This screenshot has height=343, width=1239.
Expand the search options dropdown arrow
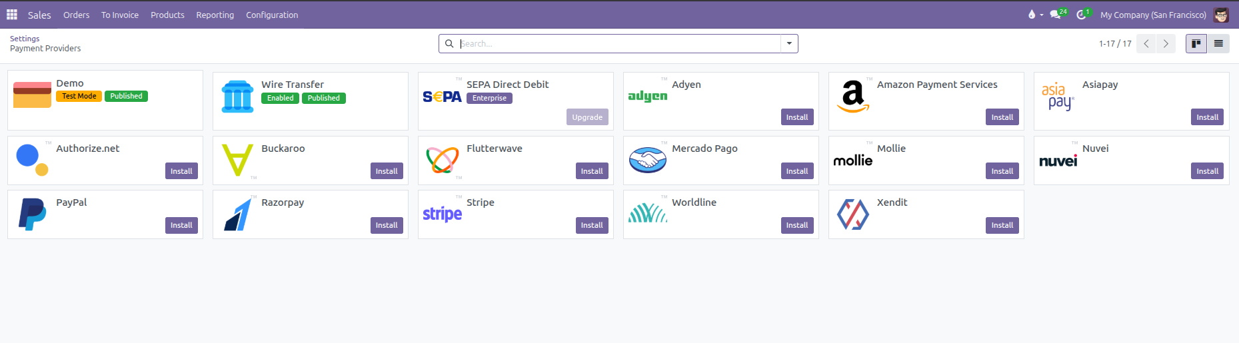point(789,44)
